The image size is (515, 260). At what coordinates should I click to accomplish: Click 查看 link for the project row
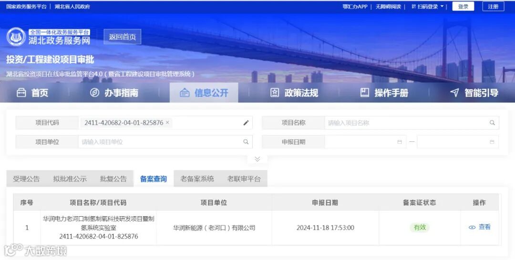point(484,227)
